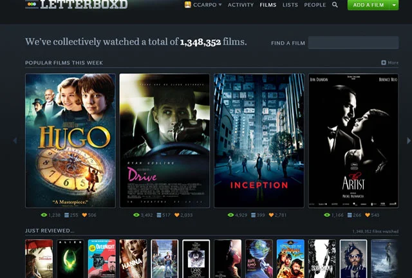
Task: Open the Hugo film poster
Action: tap(70, 140)
